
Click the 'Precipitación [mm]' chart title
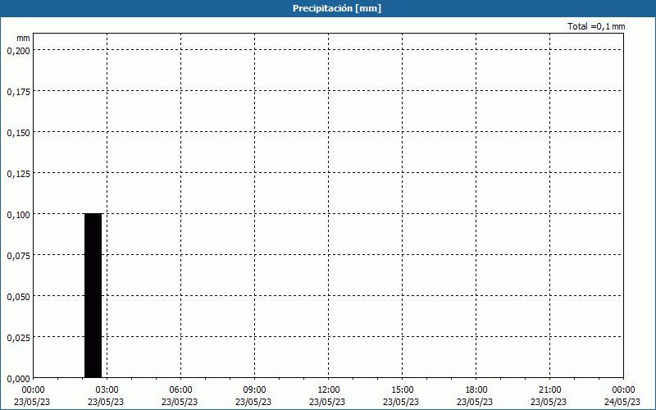coord(337,8)
